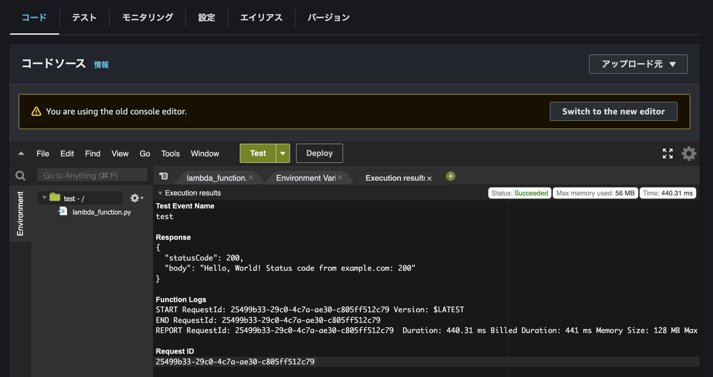Open the Test dropdown arrow

(282, 153)
